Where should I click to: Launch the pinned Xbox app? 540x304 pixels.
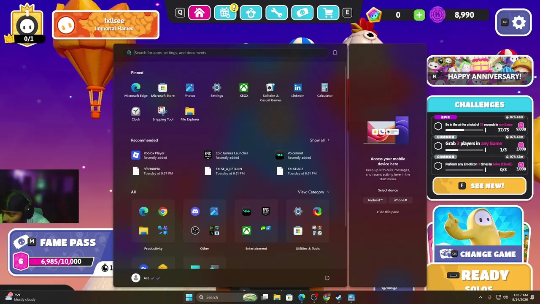pos(244,90)
